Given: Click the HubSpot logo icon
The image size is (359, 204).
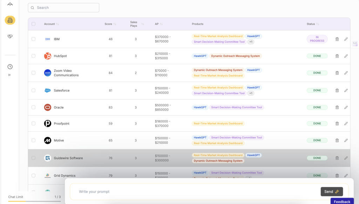Looking at the screenshot, I should pos(48,56).
